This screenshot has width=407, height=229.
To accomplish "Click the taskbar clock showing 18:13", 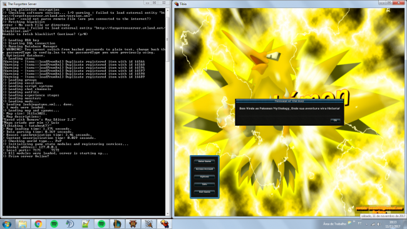I will click(393, 225).
